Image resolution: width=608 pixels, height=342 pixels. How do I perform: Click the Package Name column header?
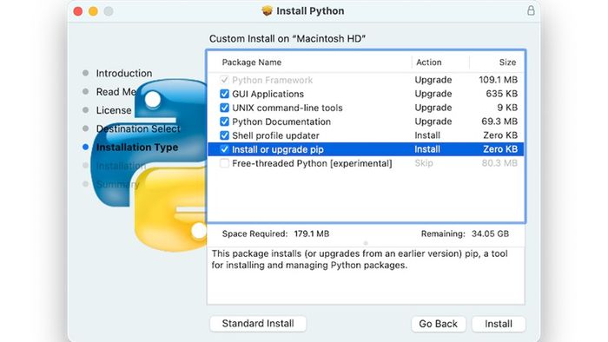coord(252,62)
